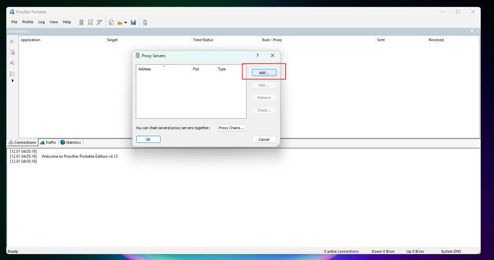
Task: Click "0 active connections" in the status bar
Action: [341, 252]
